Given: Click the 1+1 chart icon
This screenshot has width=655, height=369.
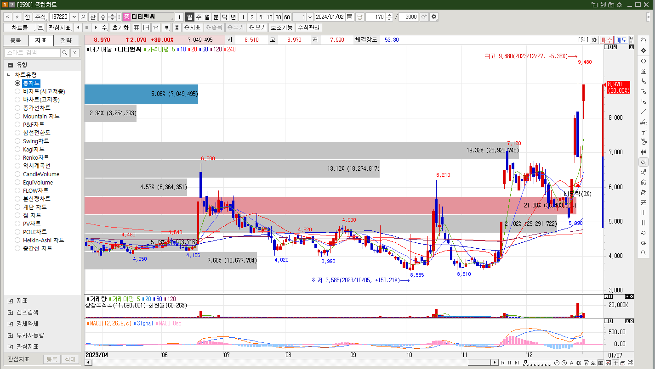Looking at the screenshot, I should point(155,28).
